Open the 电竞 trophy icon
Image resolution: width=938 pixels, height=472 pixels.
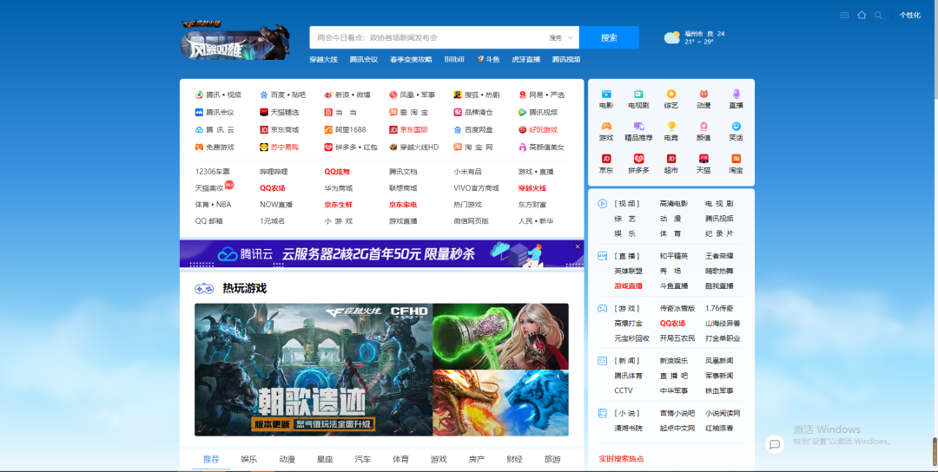point(671,126)
